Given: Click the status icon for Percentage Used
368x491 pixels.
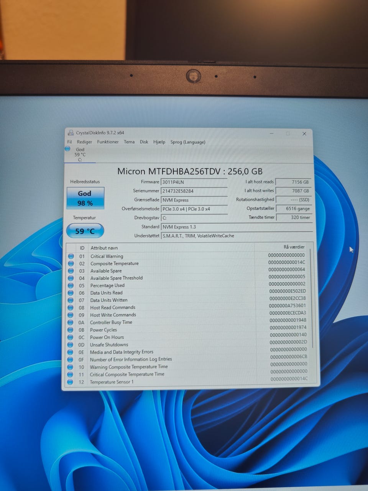Looking at the screenshot, I should click(x=71, y=285).
